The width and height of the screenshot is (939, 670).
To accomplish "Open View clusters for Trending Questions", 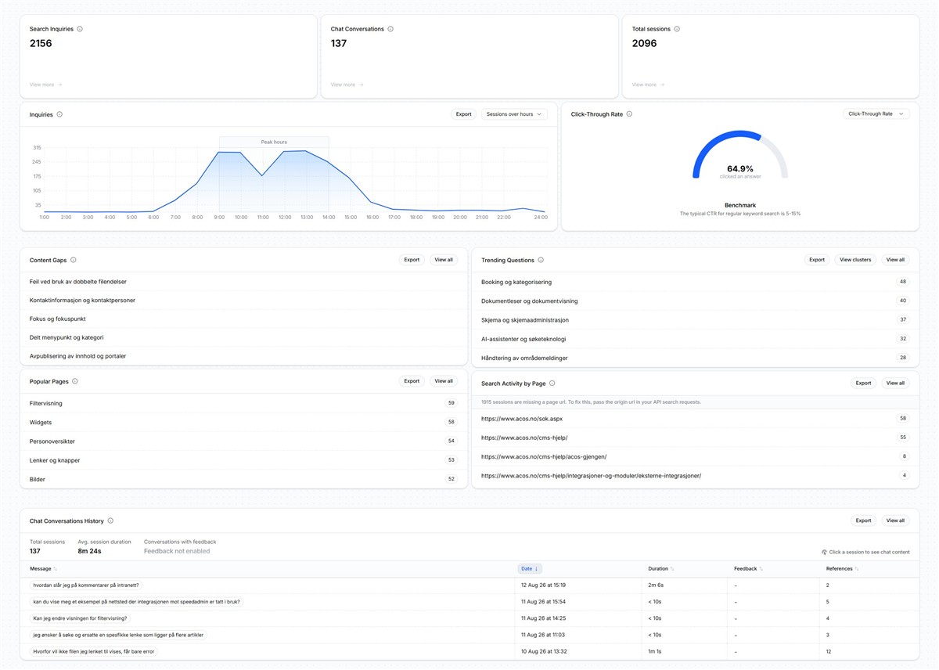I will coord(855,260).
